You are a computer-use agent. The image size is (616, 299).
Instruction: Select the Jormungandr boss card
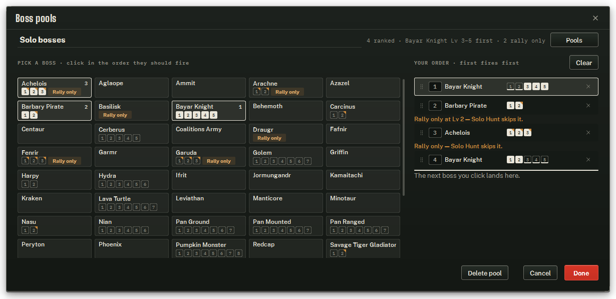pyautogui.click(x=286, y=180)
